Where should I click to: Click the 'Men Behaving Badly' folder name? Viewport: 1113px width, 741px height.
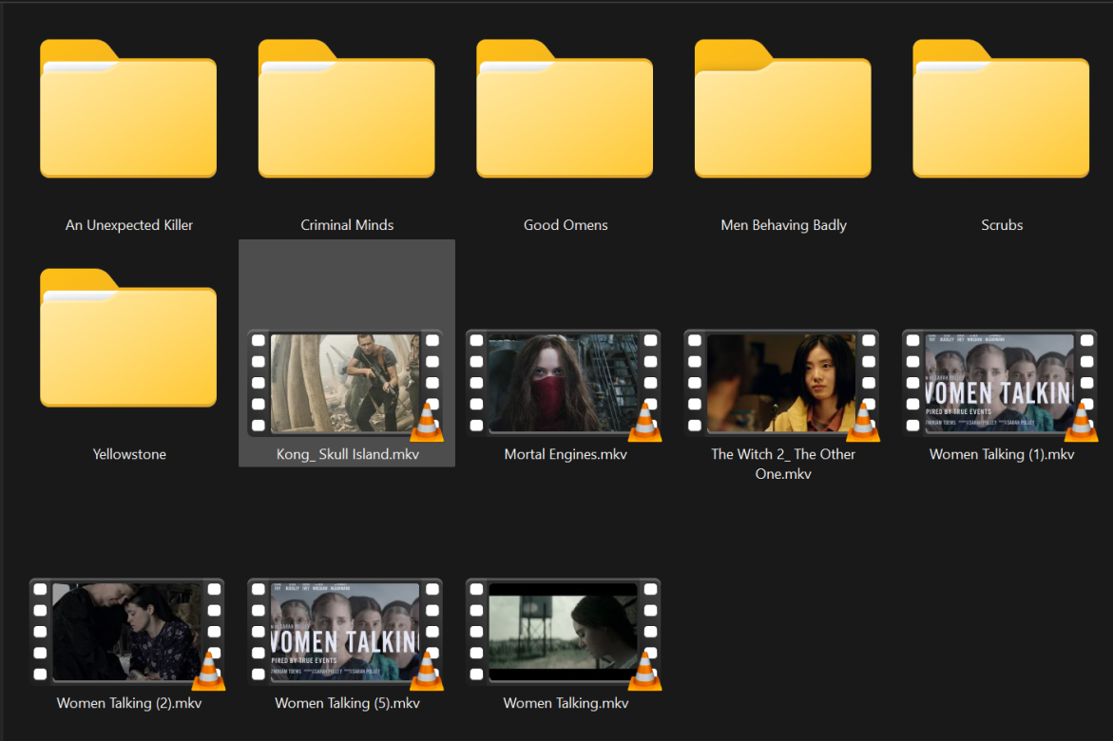783,225
